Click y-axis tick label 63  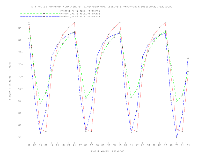[x=20, y=113]
